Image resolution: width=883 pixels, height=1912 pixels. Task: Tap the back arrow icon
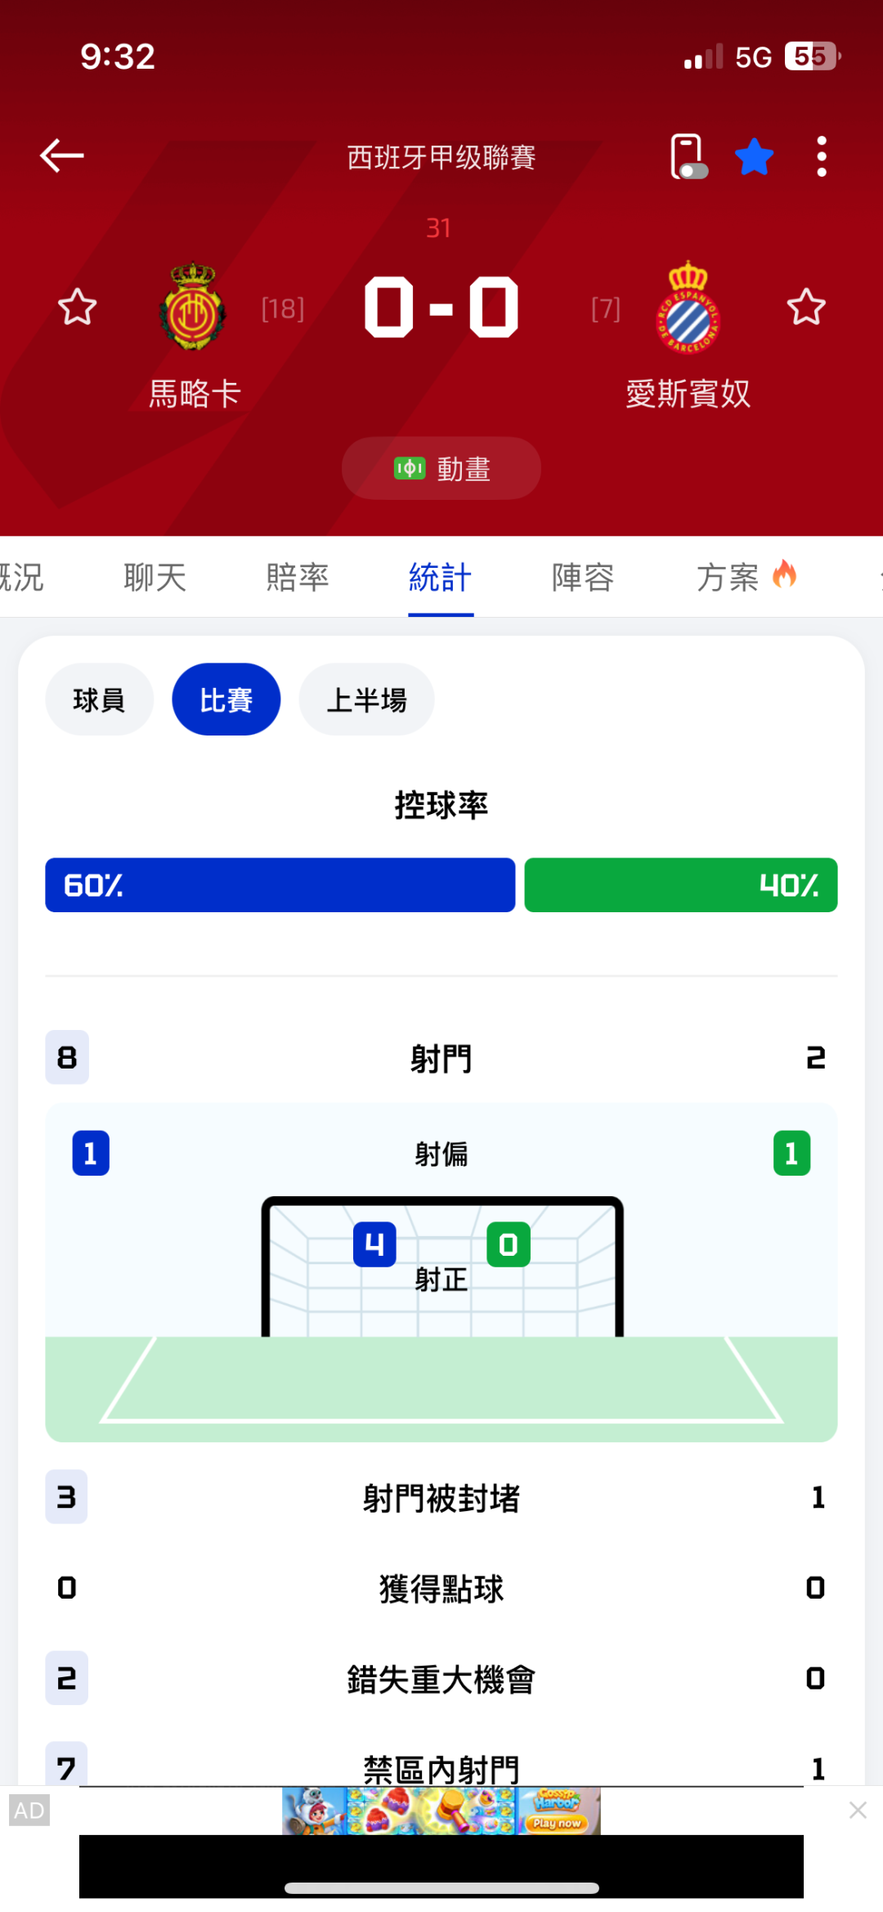[62, 155]
